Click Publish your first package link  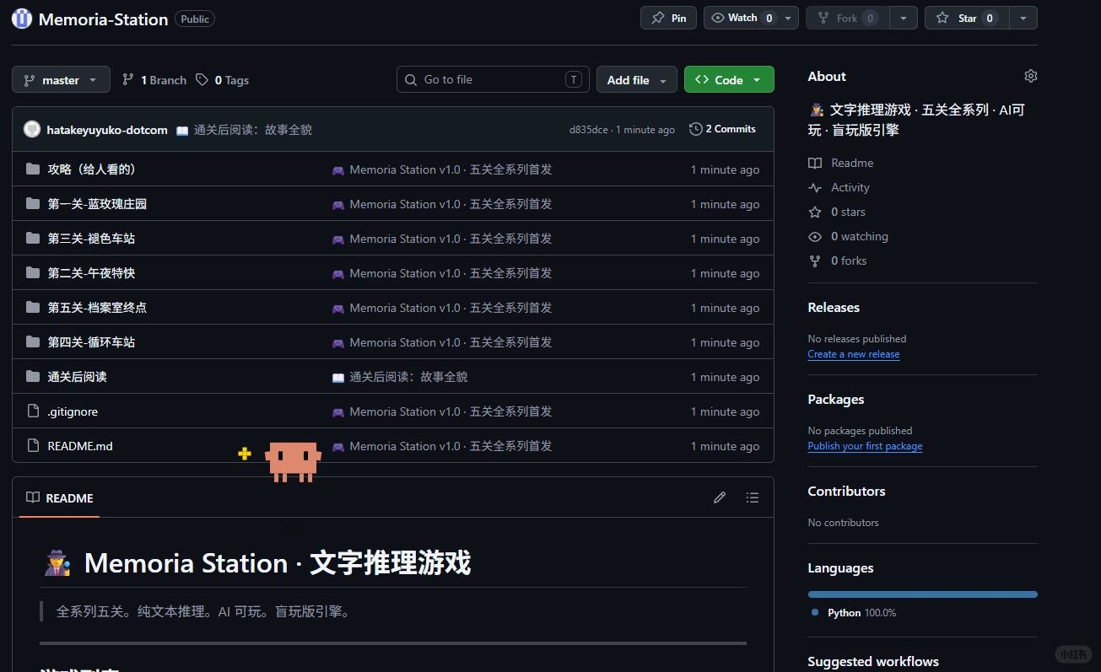tap(865, 446)
